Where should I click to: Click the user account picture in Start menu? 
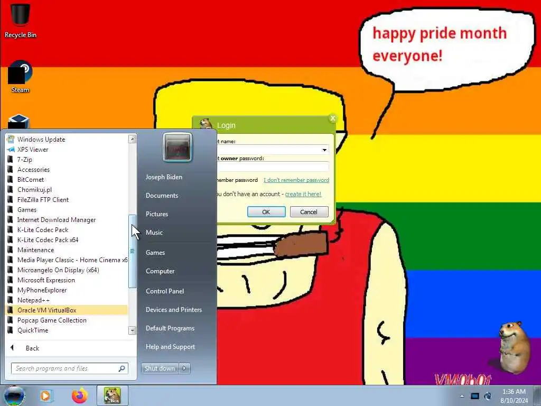point(178,147)
